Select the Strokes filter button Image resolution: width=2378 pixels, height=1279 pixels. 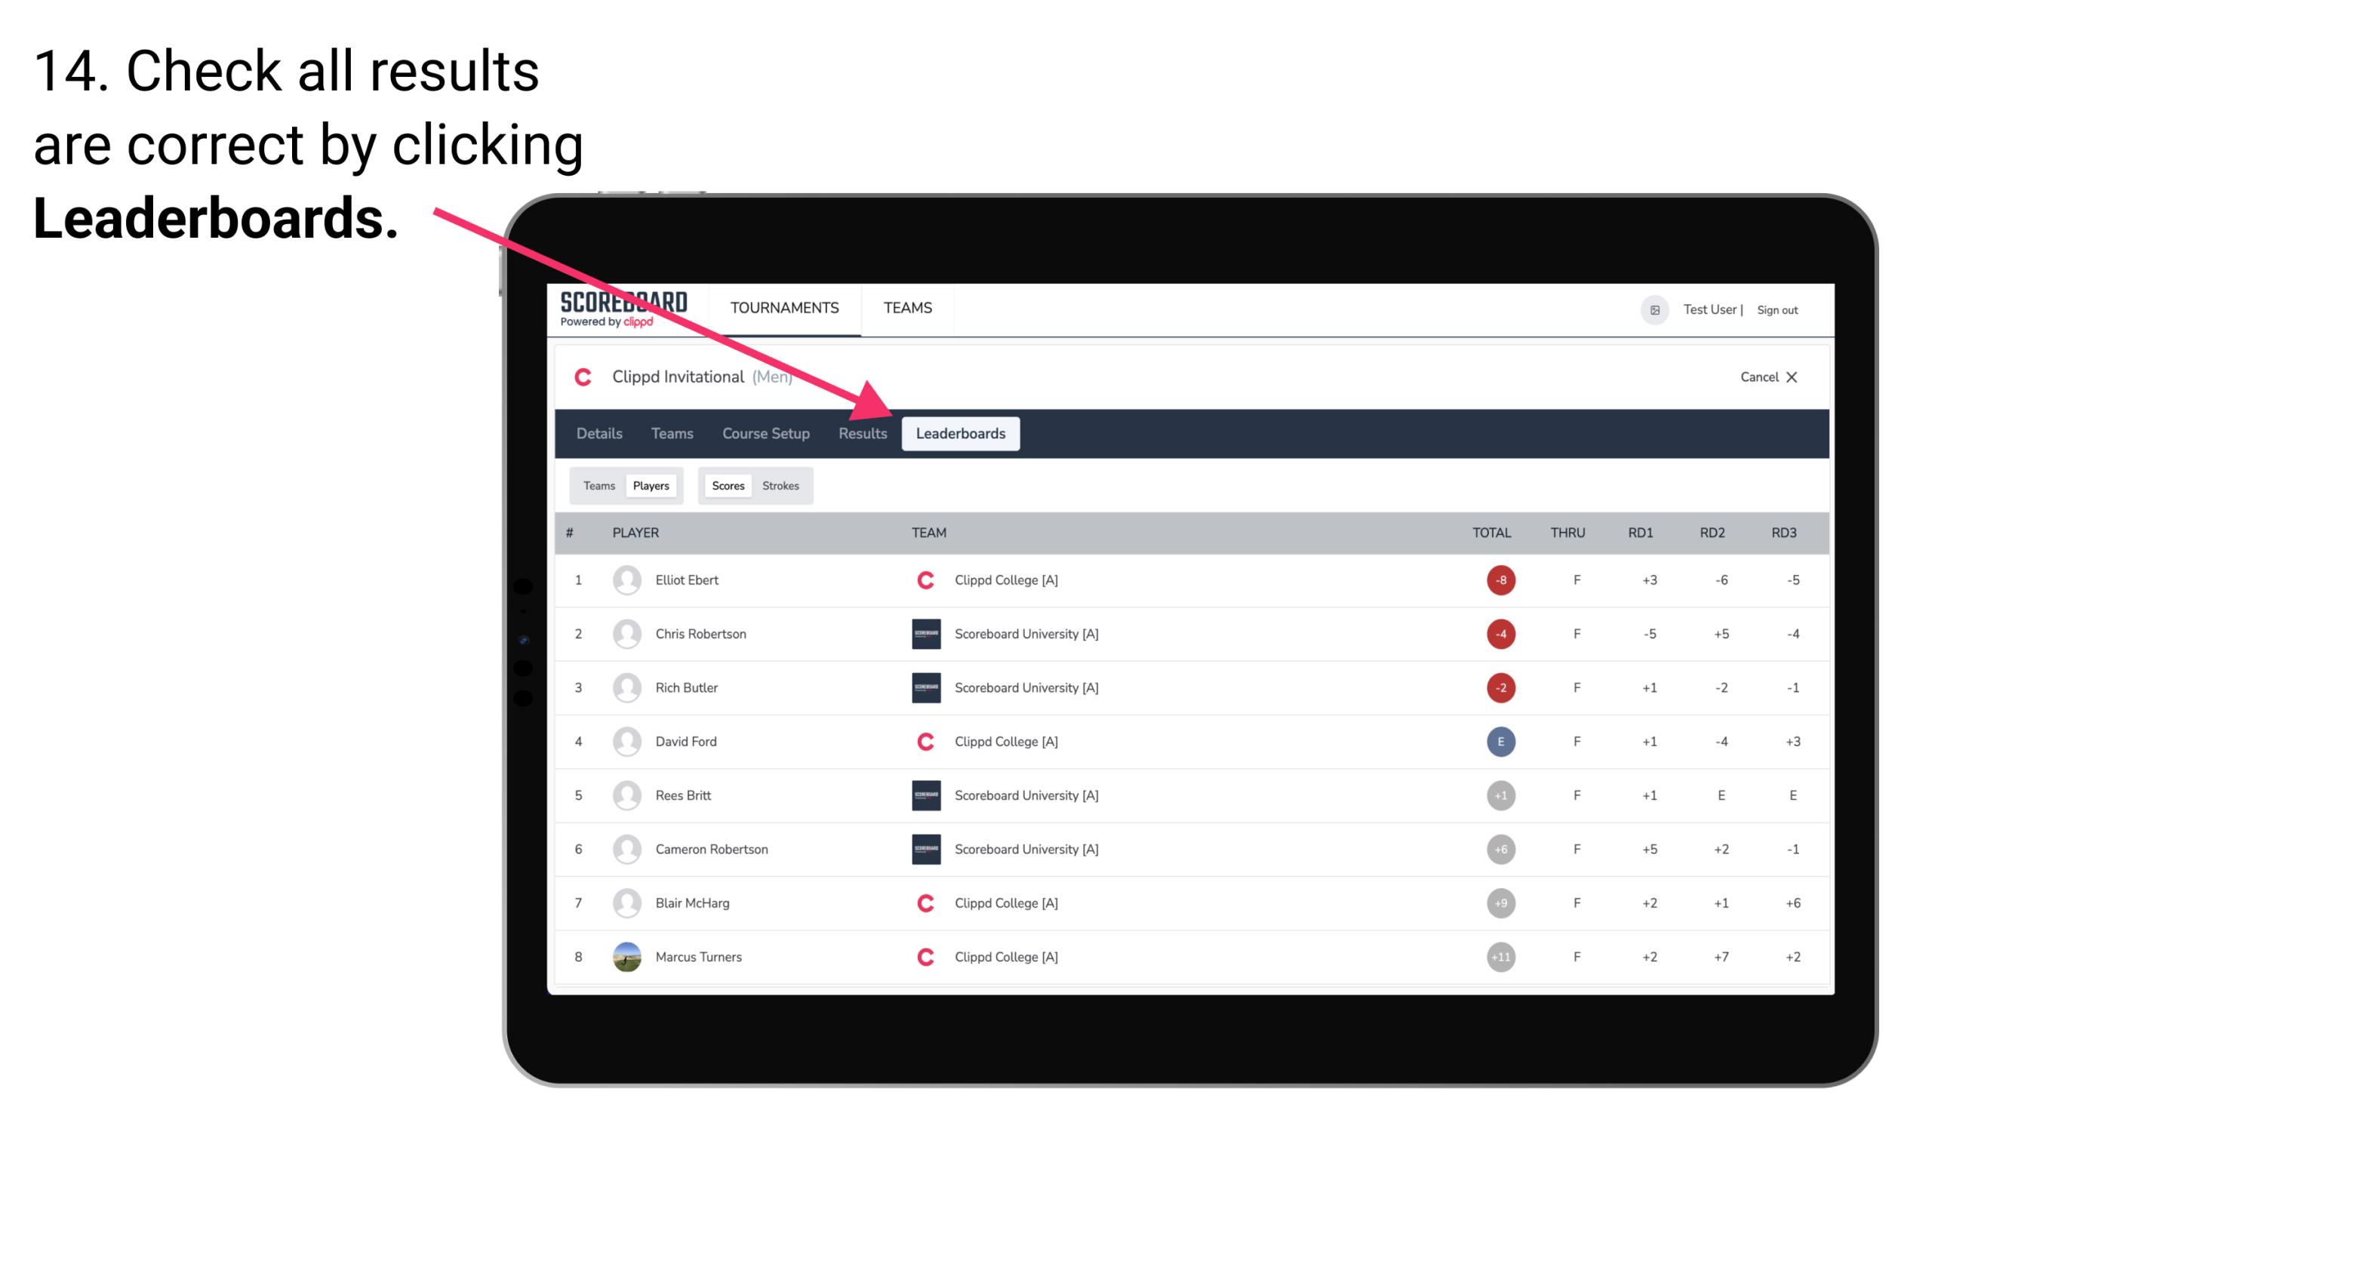pyautogui.click(x=781, y=485)
